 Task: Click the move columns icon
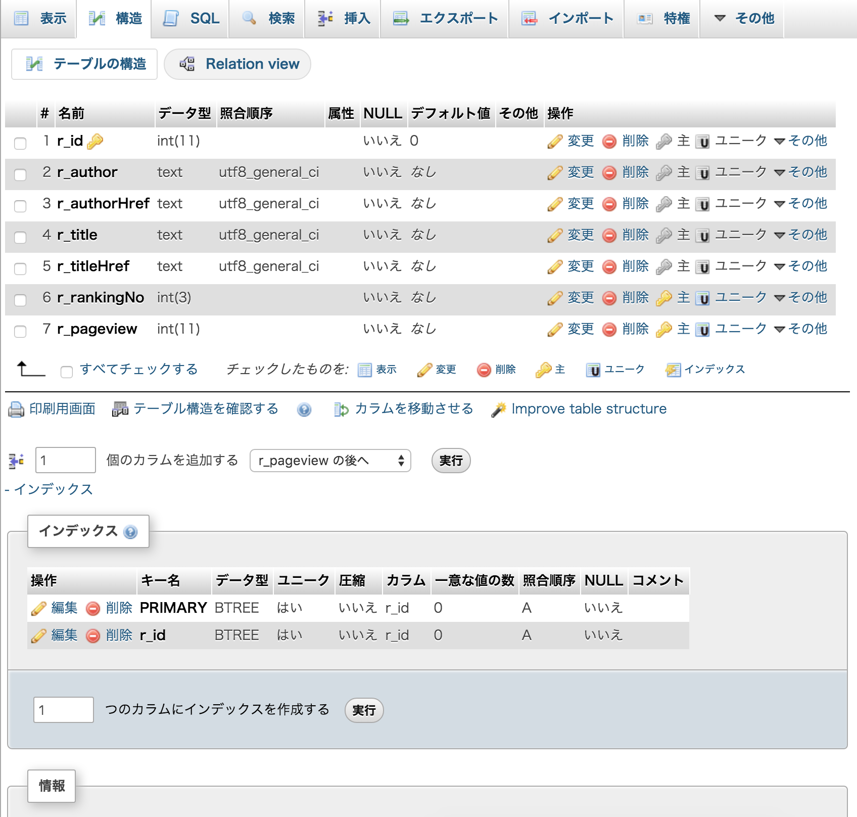point(341,410)
